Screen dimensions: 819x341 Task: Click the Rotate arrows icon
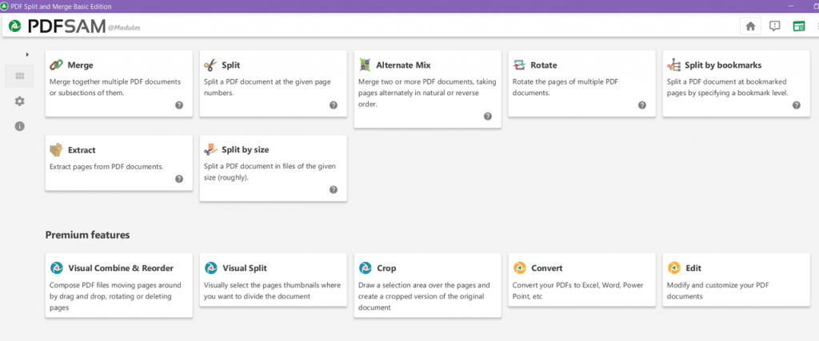(x=519, y=65)
